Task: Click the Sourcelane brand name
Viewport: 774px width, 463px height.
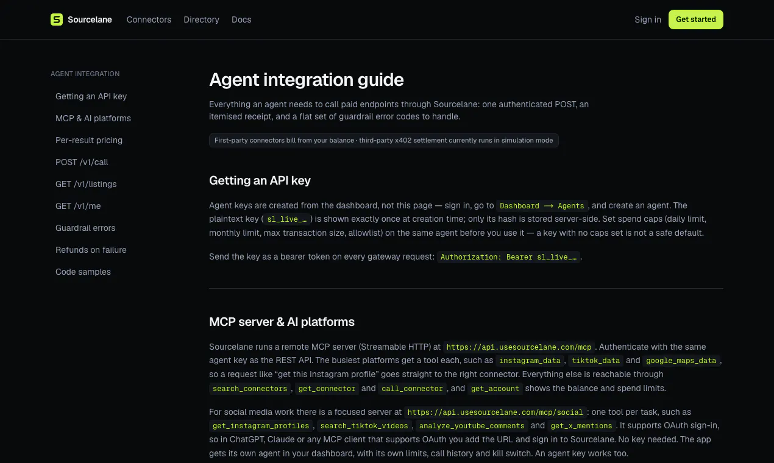Action: [x=90, y=19]
